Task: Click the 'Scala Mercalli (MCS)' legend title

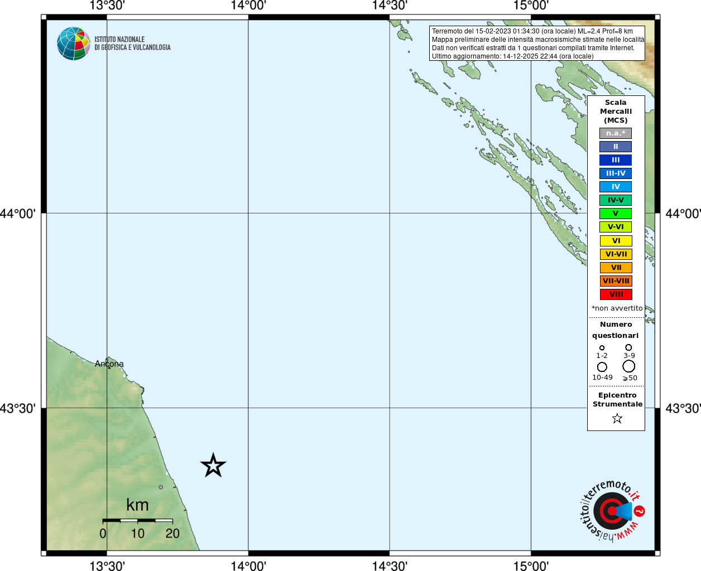Action: [616, 112]
